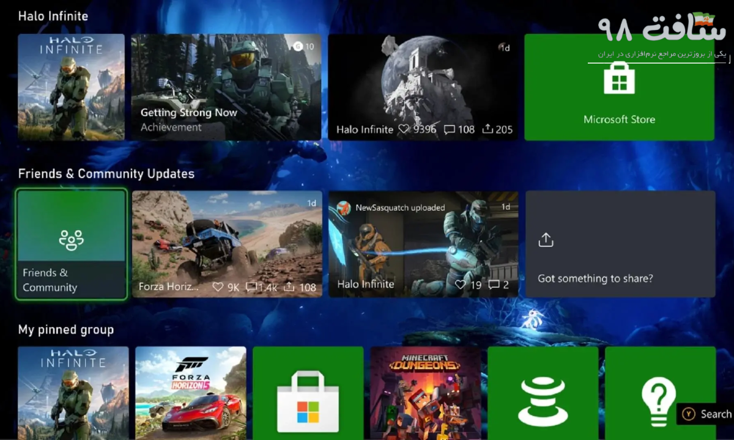The height and width of the screenshot is (440, 734).
Task: Open the Microsoft Store tile with store icon
Action: coord(620,87)
